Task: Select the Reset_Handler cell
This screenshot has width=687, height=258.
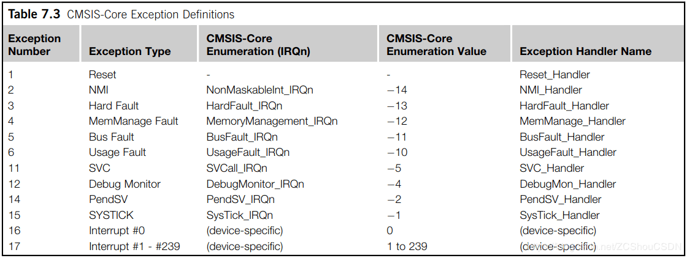Action: [x=555, y=75]
